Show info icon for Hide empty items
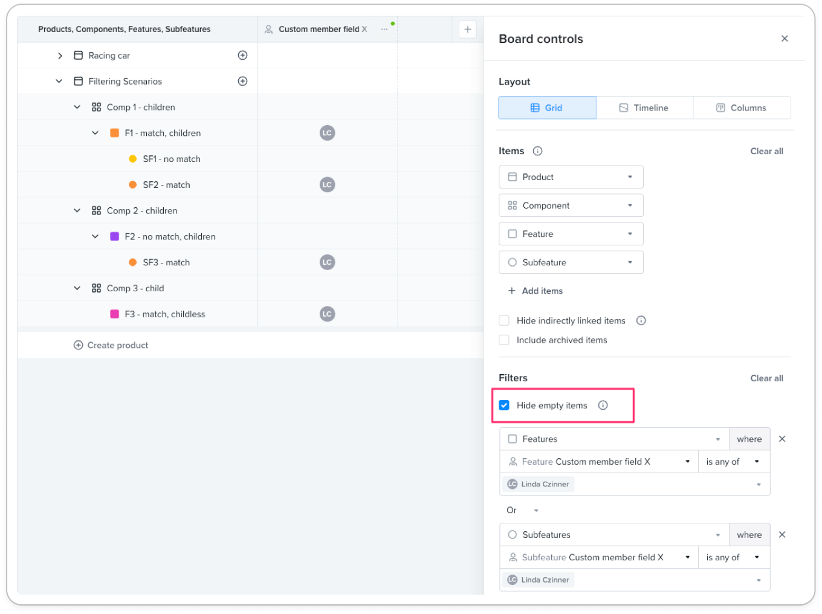Screen dimensions: 822x614 click(x=603, y=405)
